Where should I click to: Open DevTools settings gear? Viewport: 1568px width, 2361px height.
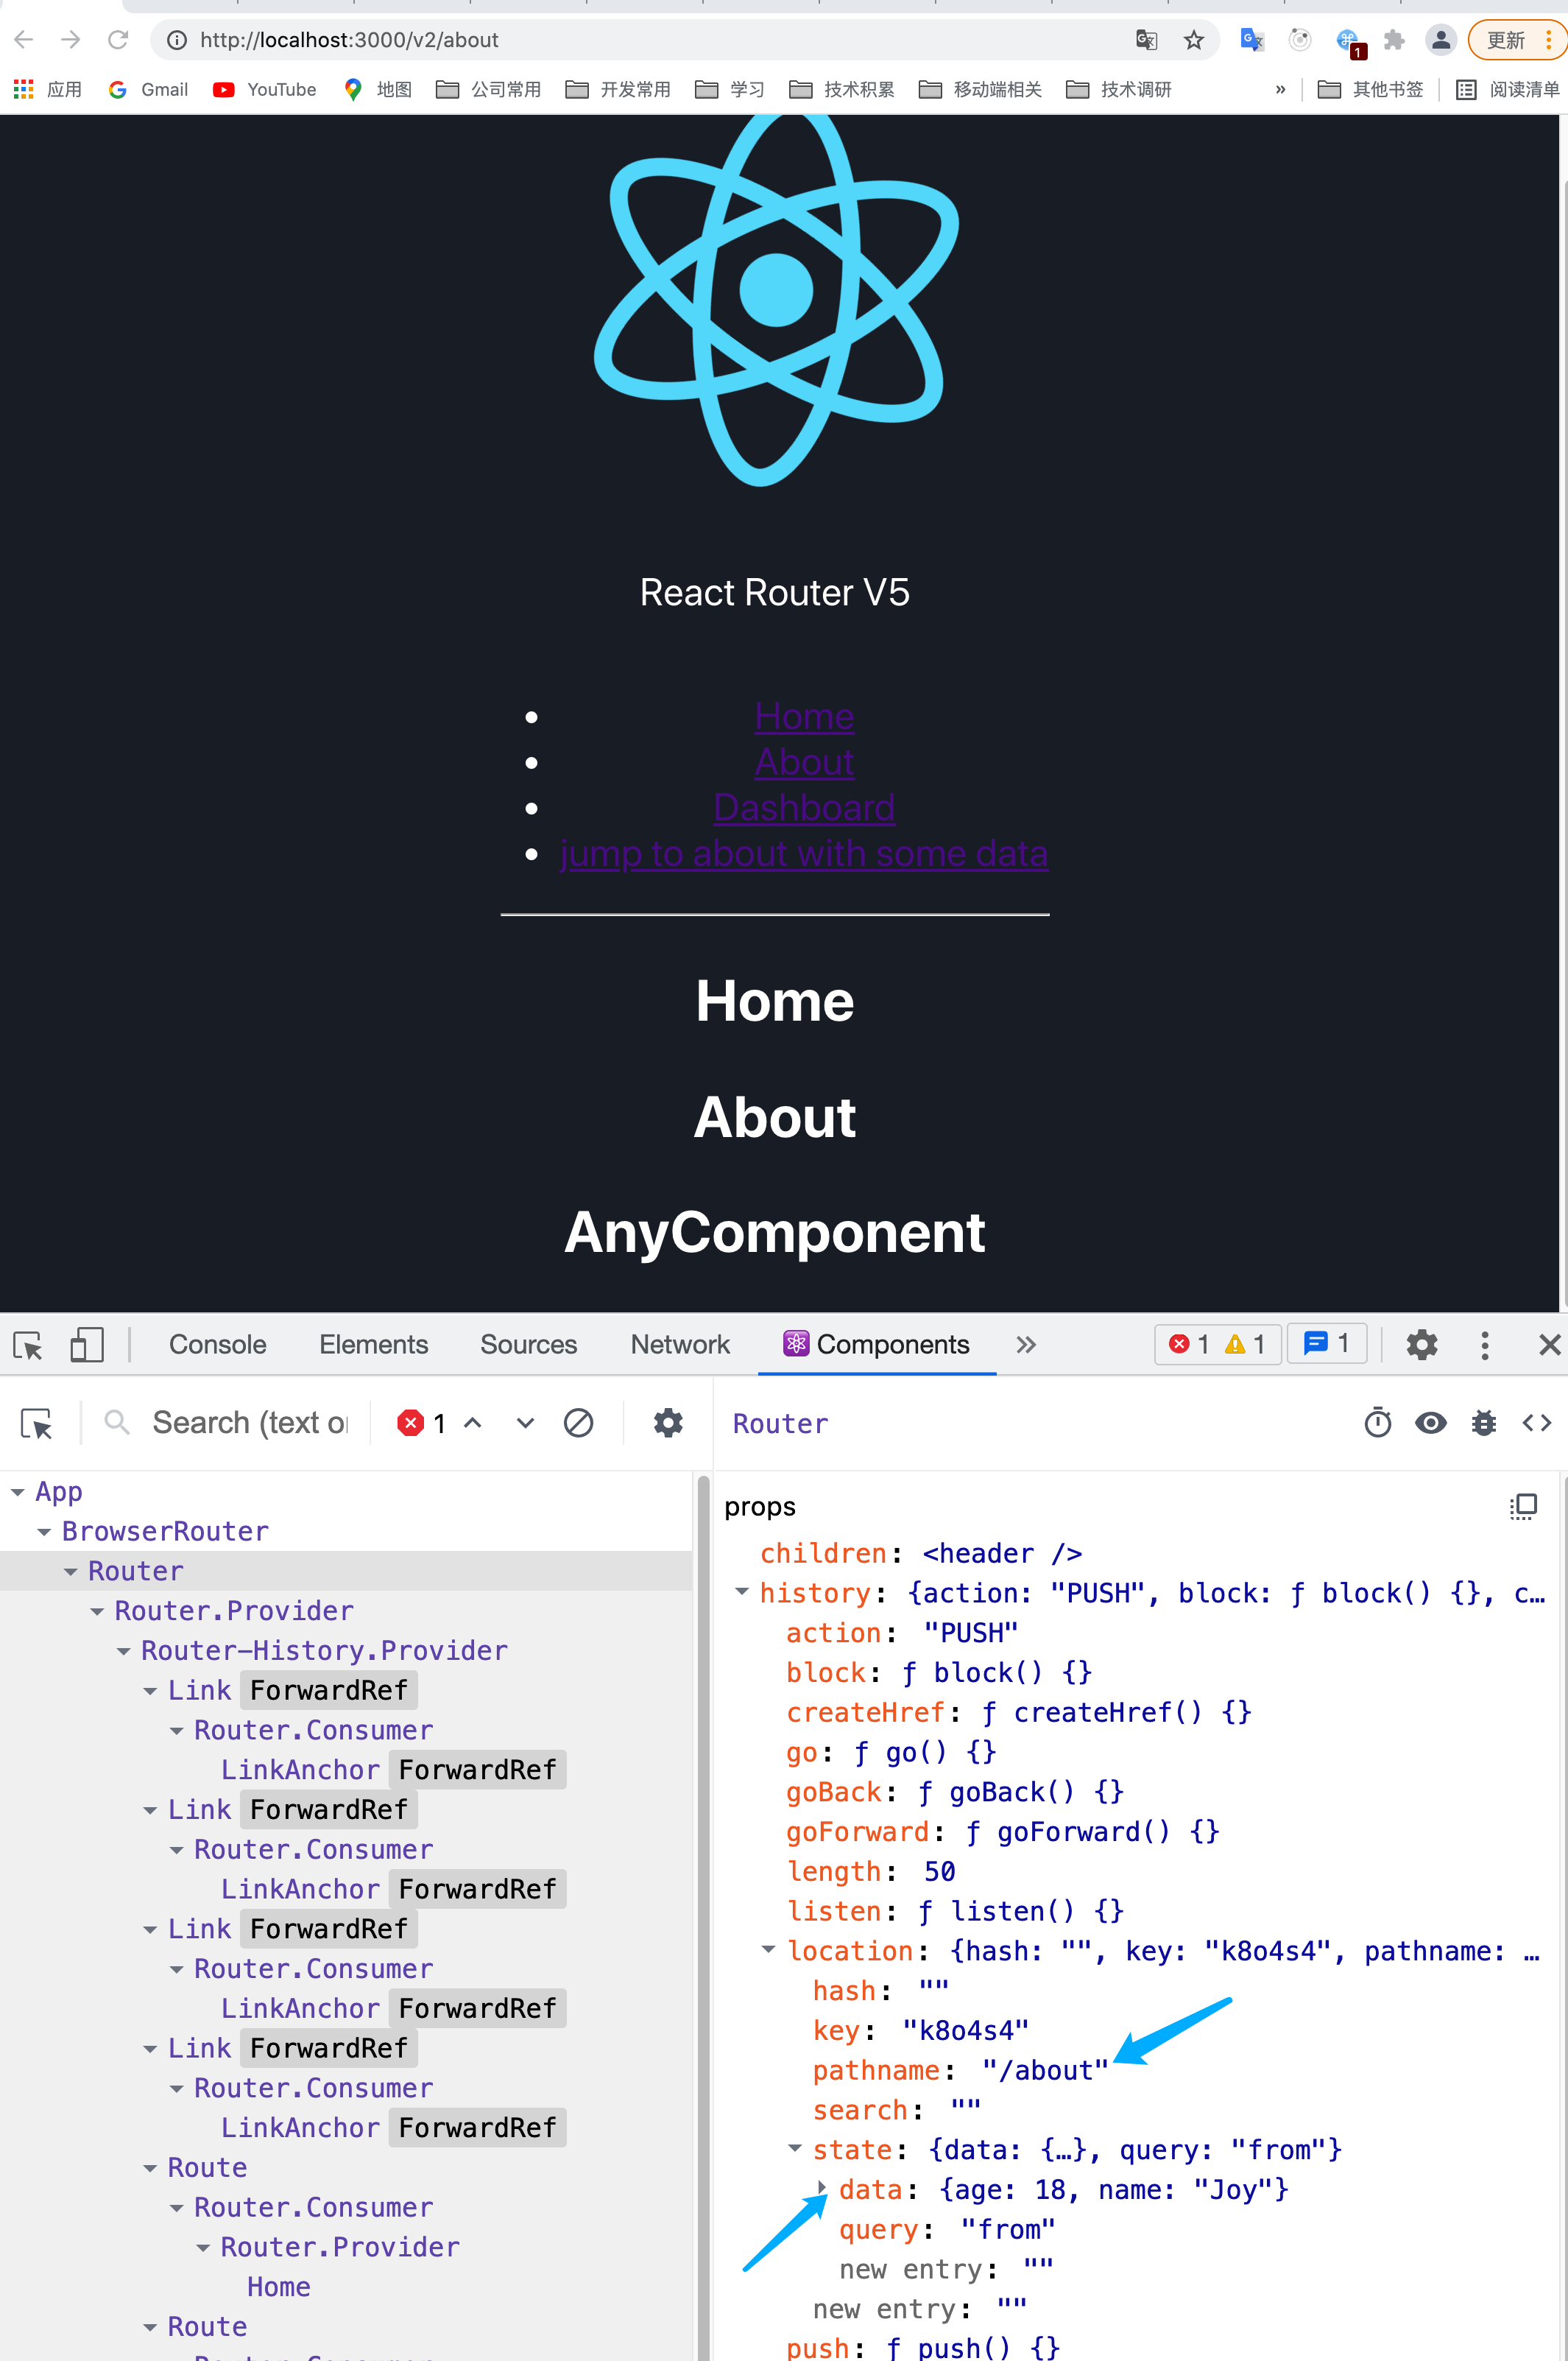pos(1421,1345)
